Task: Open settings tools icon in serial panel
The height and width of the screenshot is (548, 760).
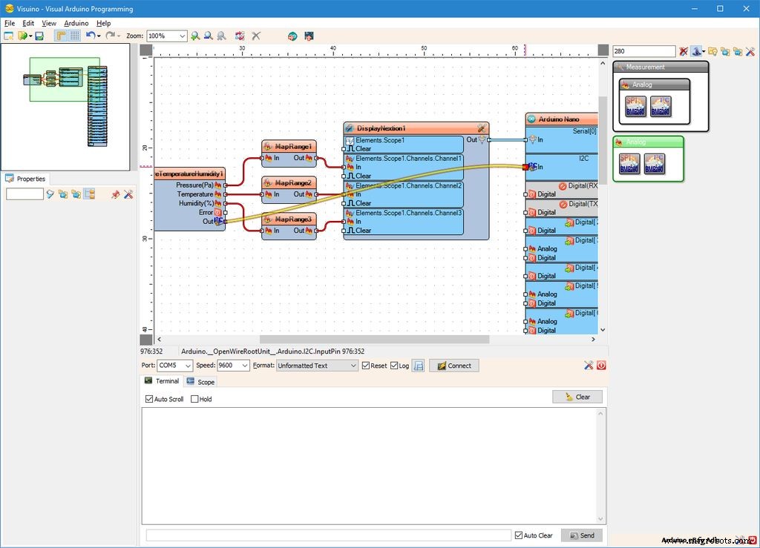Action: 589,366
